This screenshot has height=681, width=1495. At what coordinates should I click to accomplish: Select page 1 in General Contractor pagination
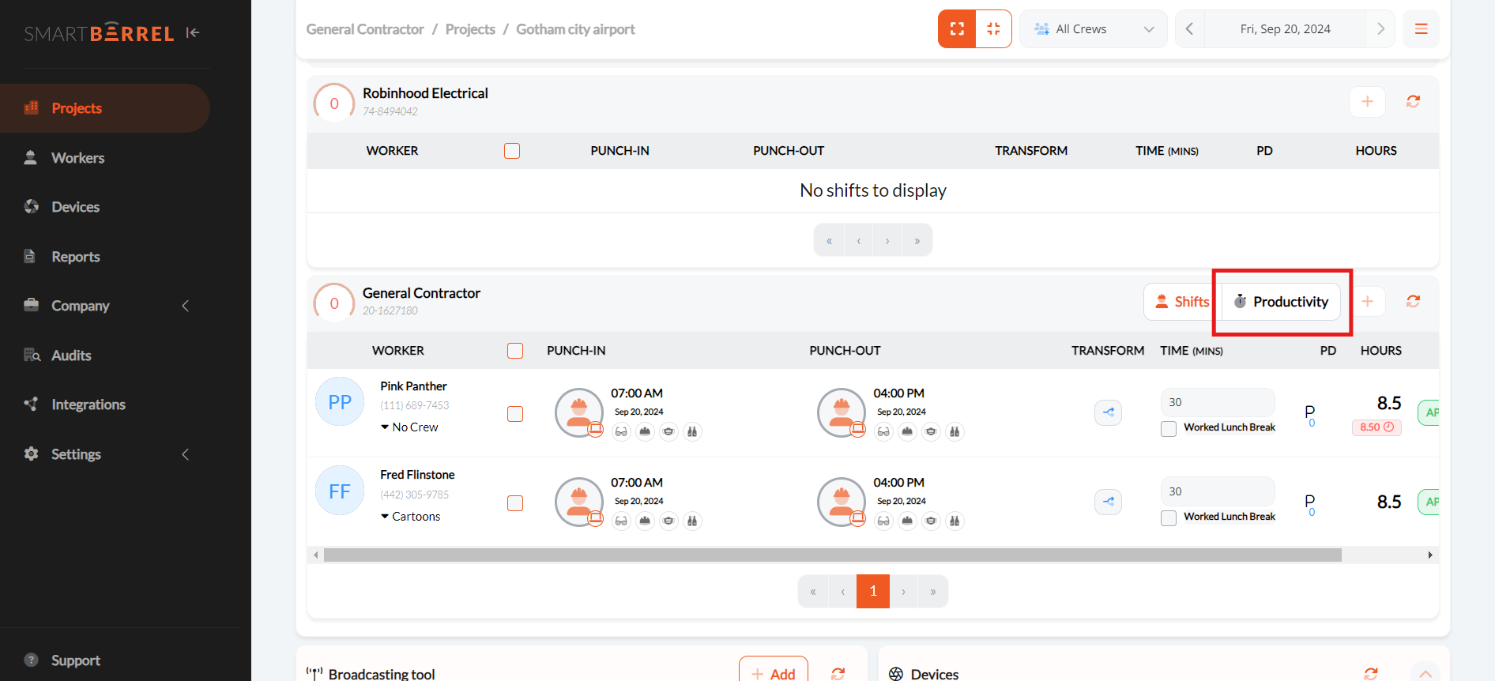(873, 591)
